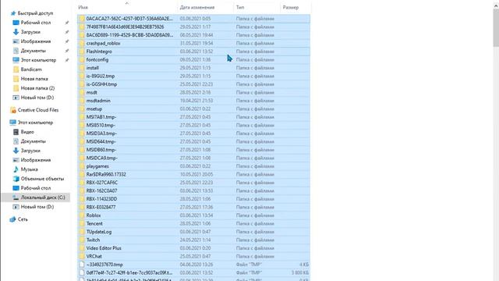This screenshot has width=499, height=281.
Task: Click the Документы icon under Quick Access
Action: 16,51
